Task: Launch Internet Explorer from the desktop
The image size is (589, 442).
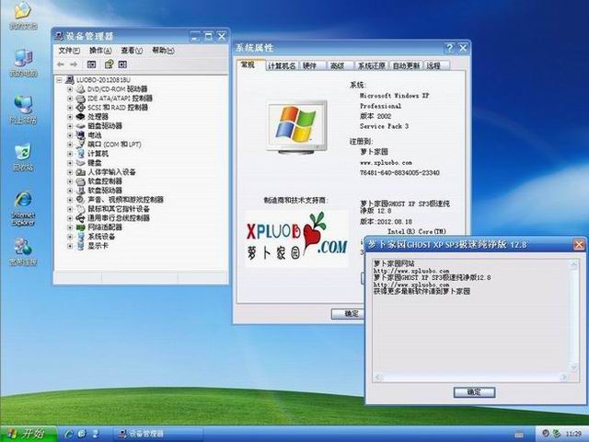Action: (22, 204)
